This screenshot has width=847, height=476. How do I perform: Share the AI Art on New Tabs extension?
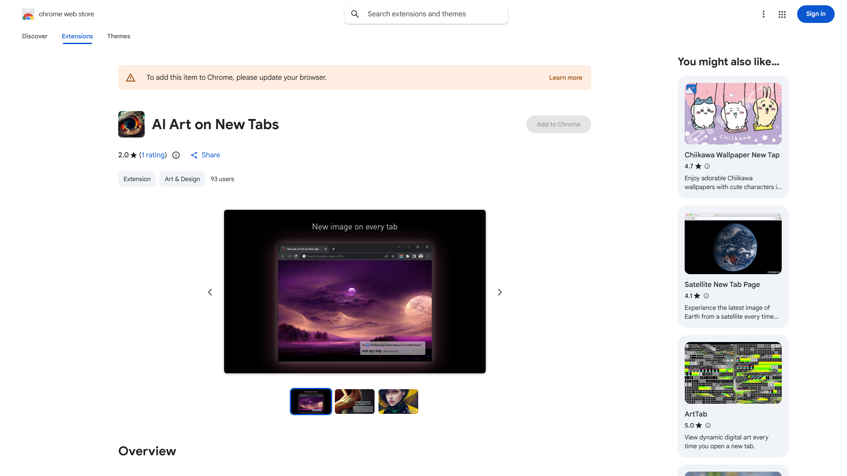pos(205,155)
